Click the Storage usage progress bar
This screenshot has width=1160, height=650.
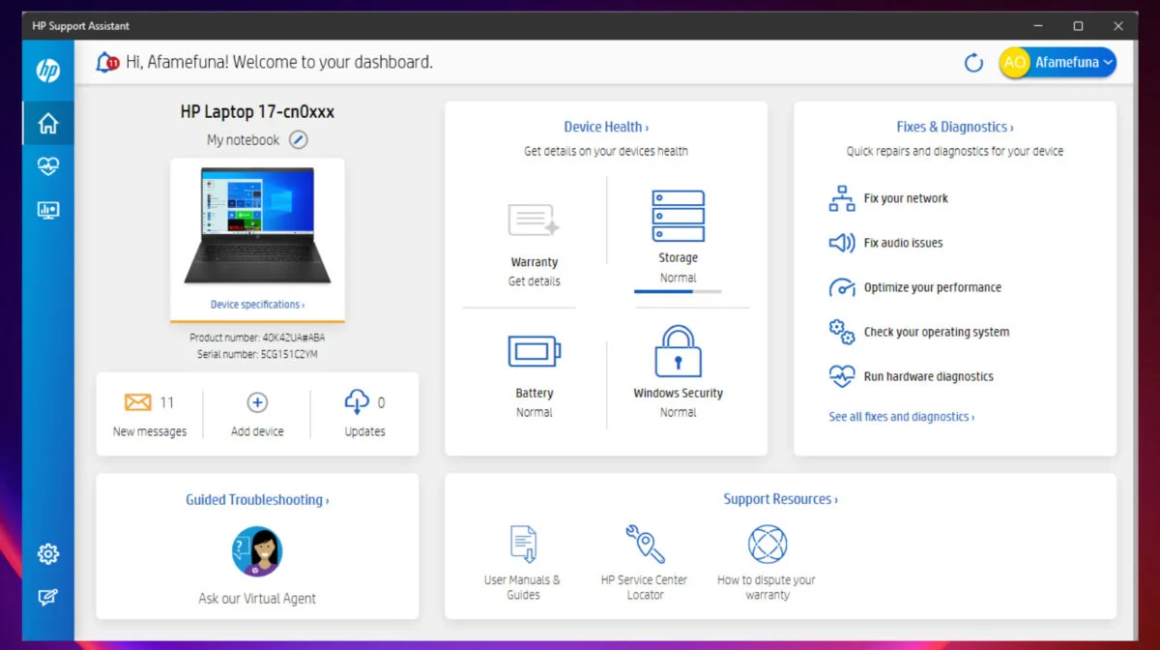(x=678, y=291)
